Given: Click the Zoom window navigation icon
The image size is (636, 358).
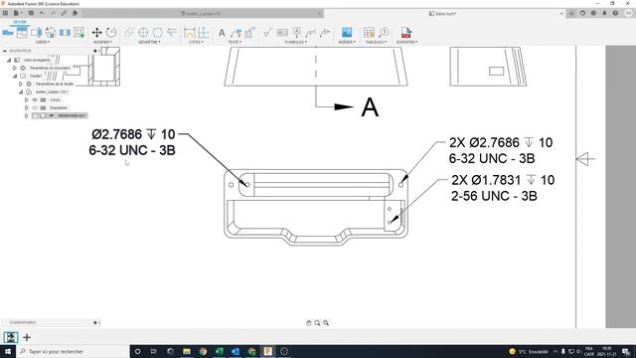Looking at the screenshot, I should click(317, 322).
